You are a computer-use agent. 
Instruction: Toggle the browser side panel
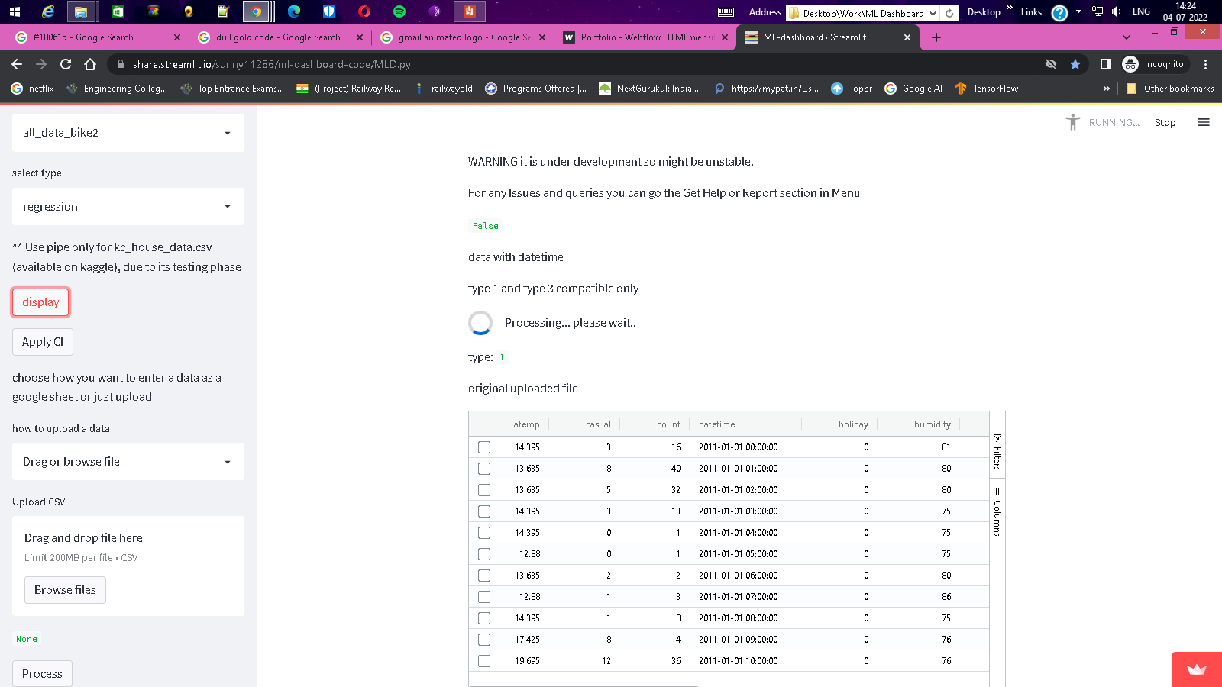1105,64
